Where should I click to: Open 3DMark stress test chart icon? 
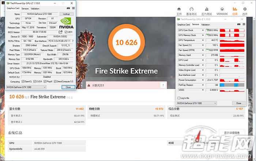click(x=207, y=9)
